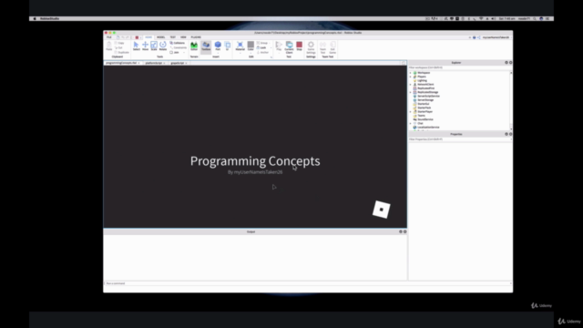This screenshot has width=583, height=328.
Task: Toggle the Toolbox panel button
Action: coord(206,46)
